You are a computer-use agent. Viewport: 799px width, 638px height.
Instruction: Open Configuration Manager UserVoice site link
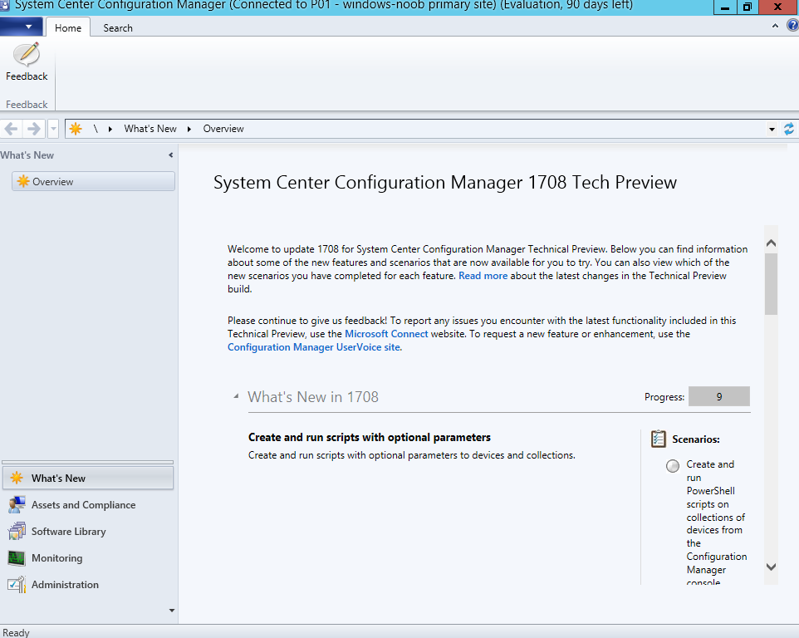pyautogui.click(x=314, y=347)
